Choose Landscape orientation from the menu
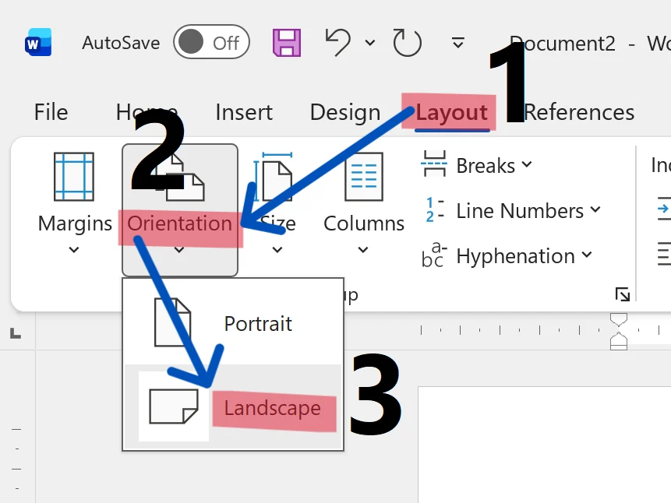 233,406
